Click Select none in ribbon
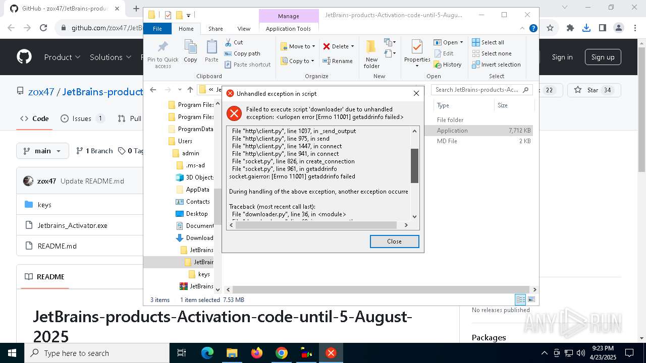This screenshot has width=646, height=363. coord(492,53)
